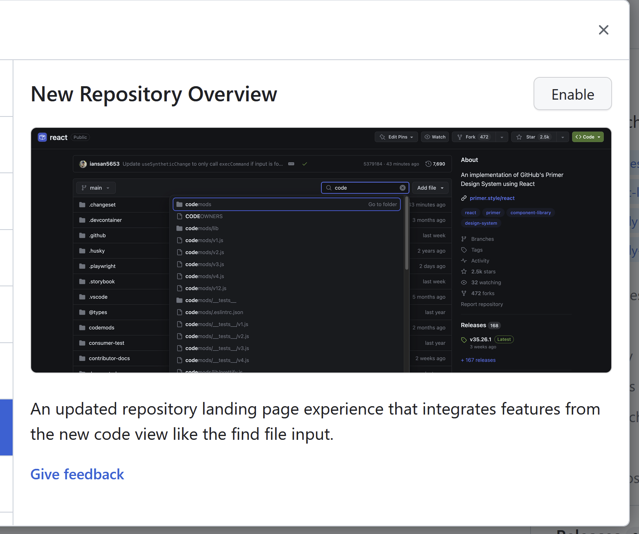Click the star icon to star the repository
This screenshot has width=639, height=534.
[520, 137]
